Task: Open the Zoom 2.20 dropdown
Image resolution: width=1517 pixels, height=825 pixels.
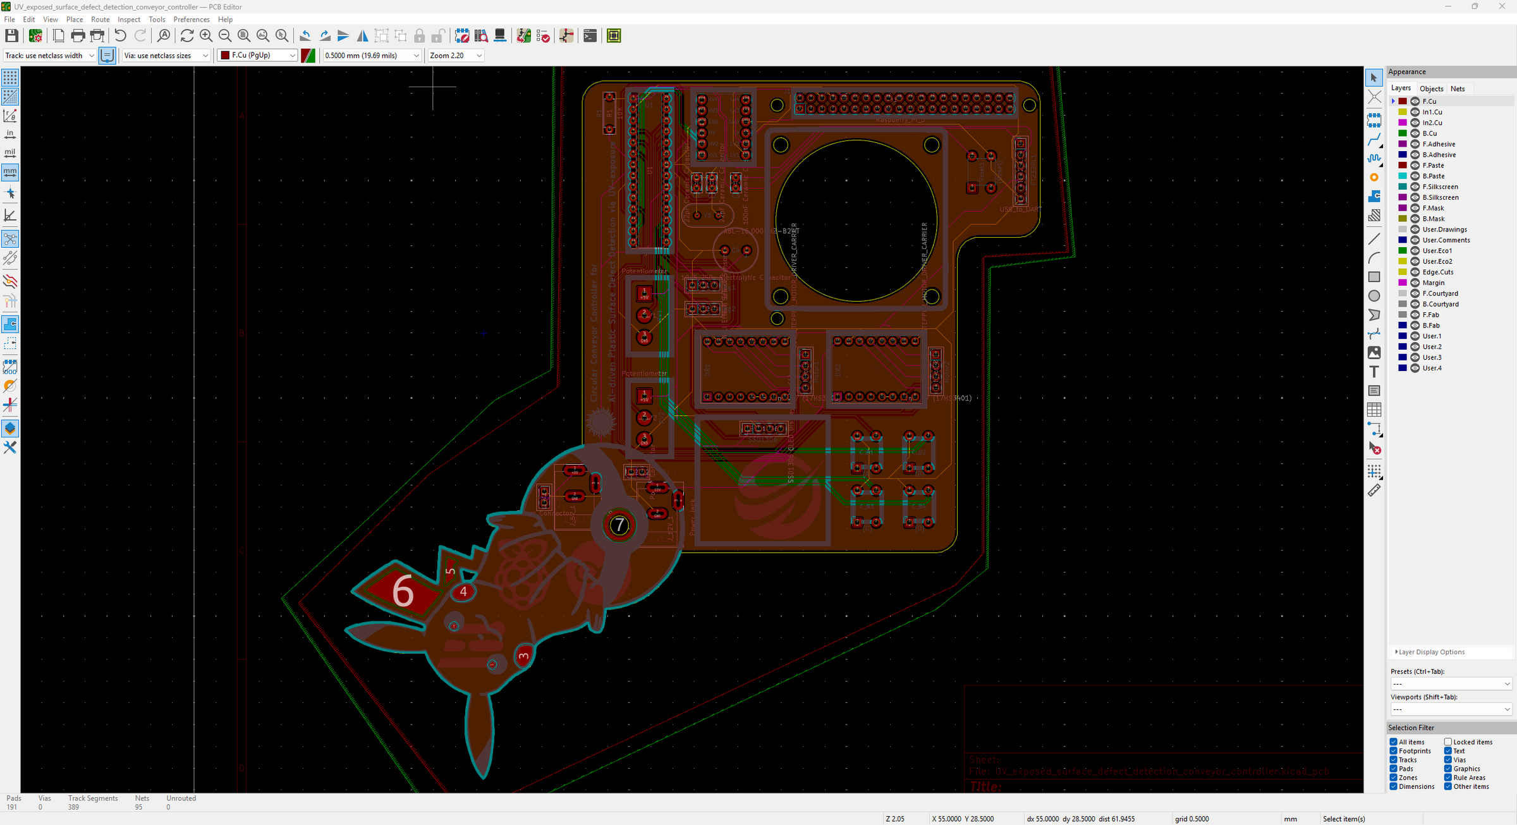Action: point(456,56)
